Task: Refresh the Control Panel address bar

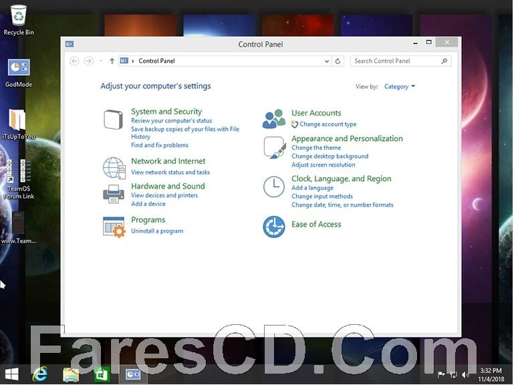Action: (x=338, y=61)
